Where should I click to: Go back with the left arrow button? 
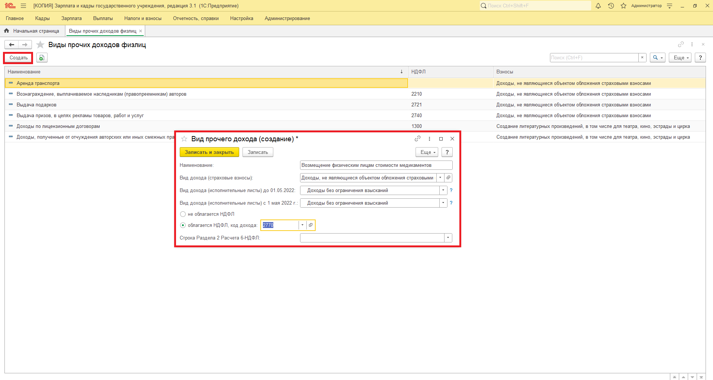coord(12,44)
